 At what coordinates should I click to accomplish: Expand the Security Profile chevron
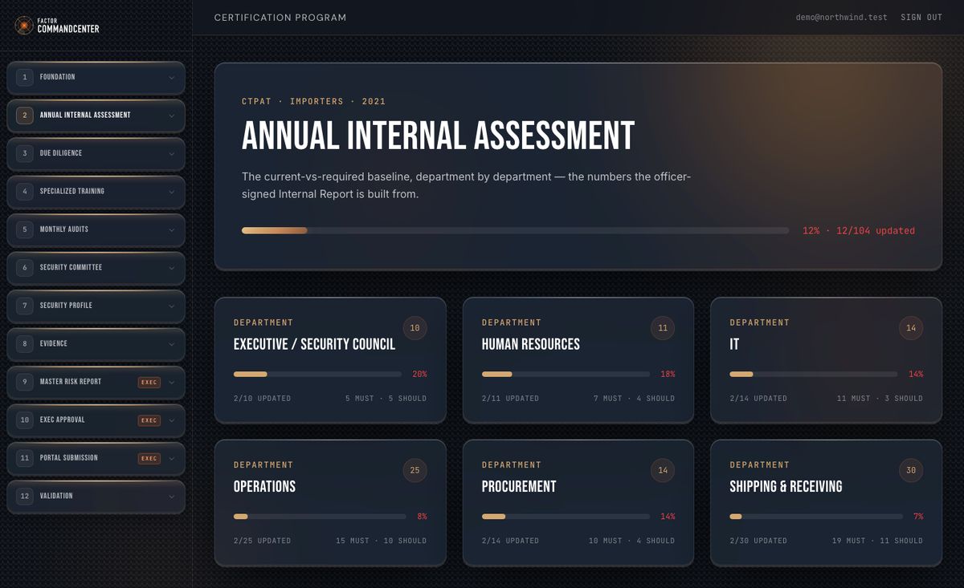[172, 306]
